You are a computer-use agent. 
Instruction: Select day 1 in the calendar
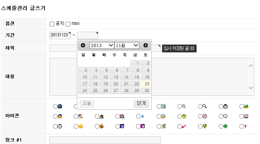coord(135,63)
